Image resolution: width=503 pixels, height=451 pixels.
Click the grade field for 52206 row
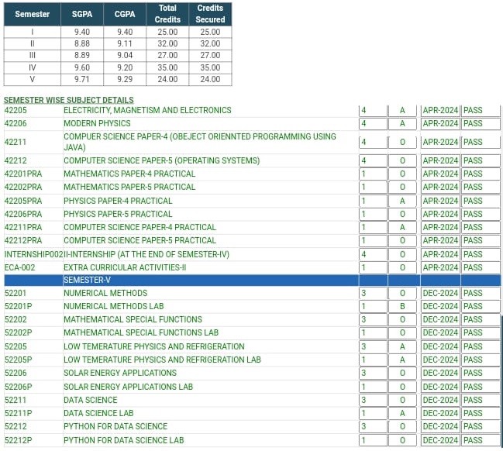click(402, 373)
